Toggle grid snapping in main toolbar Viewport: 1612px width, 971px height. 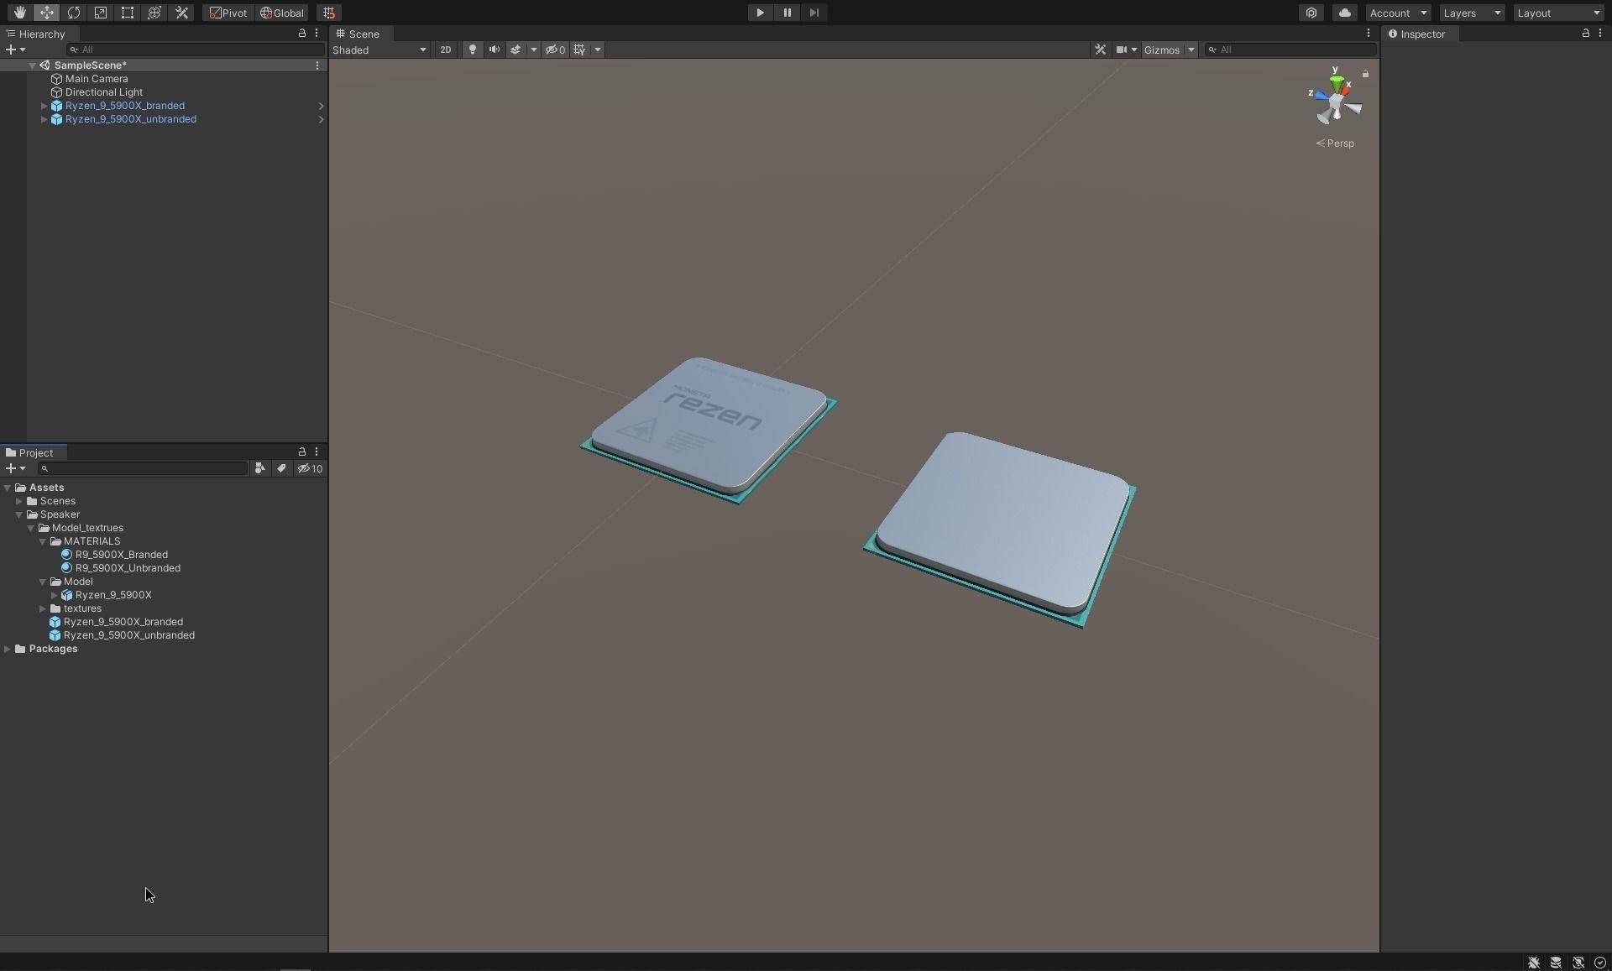(x=329, y=13)
